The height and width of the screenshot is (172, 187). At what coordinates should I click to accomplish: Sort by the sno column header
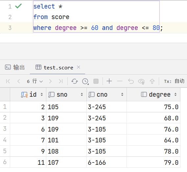[66, 94]
